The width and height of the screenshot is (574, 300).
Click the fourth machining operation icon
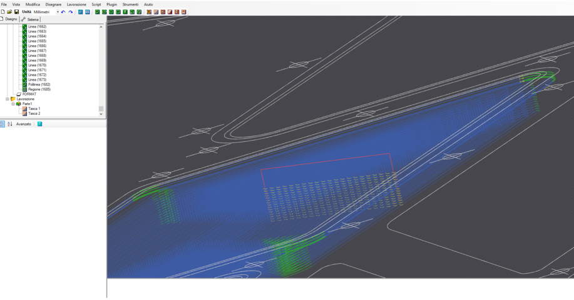170,12
